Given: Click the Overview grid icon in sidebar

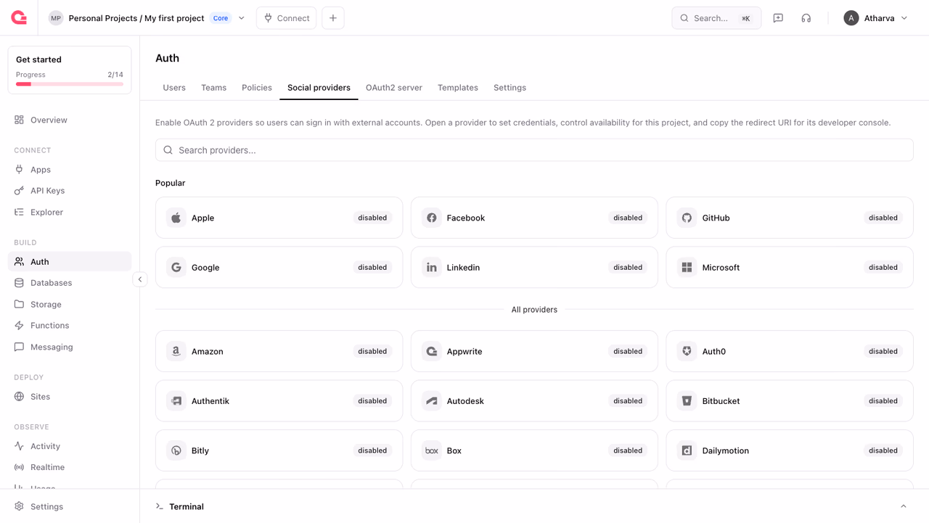Looking at the screenshot, I should tap(19, 120).
